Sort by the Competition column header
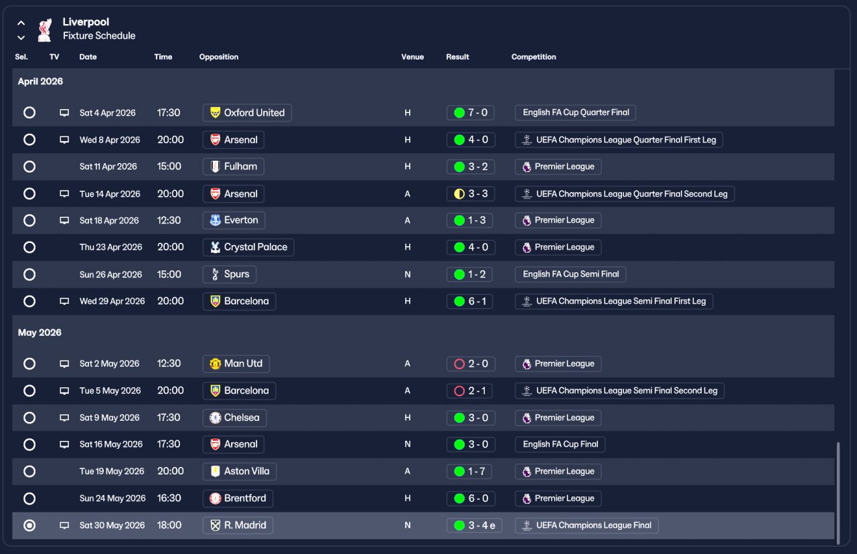Screen dimensions: 857x554 point(534,57)
